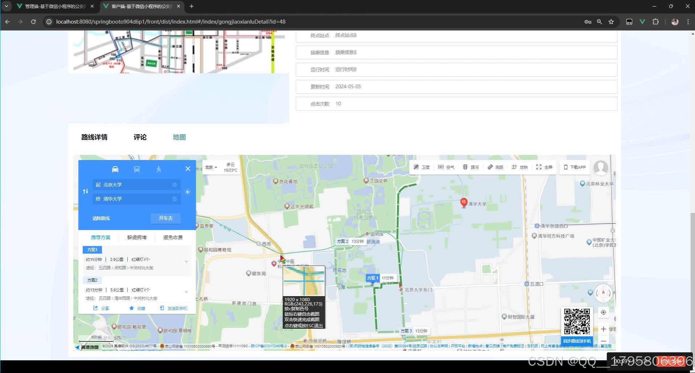This screenshot has height=373, width=695.
Task: Click 清除路线 to clear the route
Action: 101,218
